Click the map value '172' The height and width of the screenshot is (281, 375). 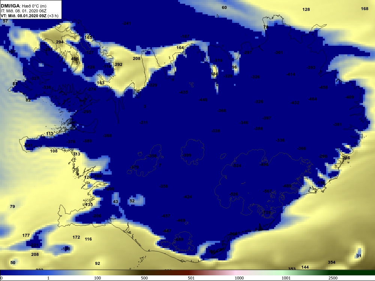tap(76, 237)
